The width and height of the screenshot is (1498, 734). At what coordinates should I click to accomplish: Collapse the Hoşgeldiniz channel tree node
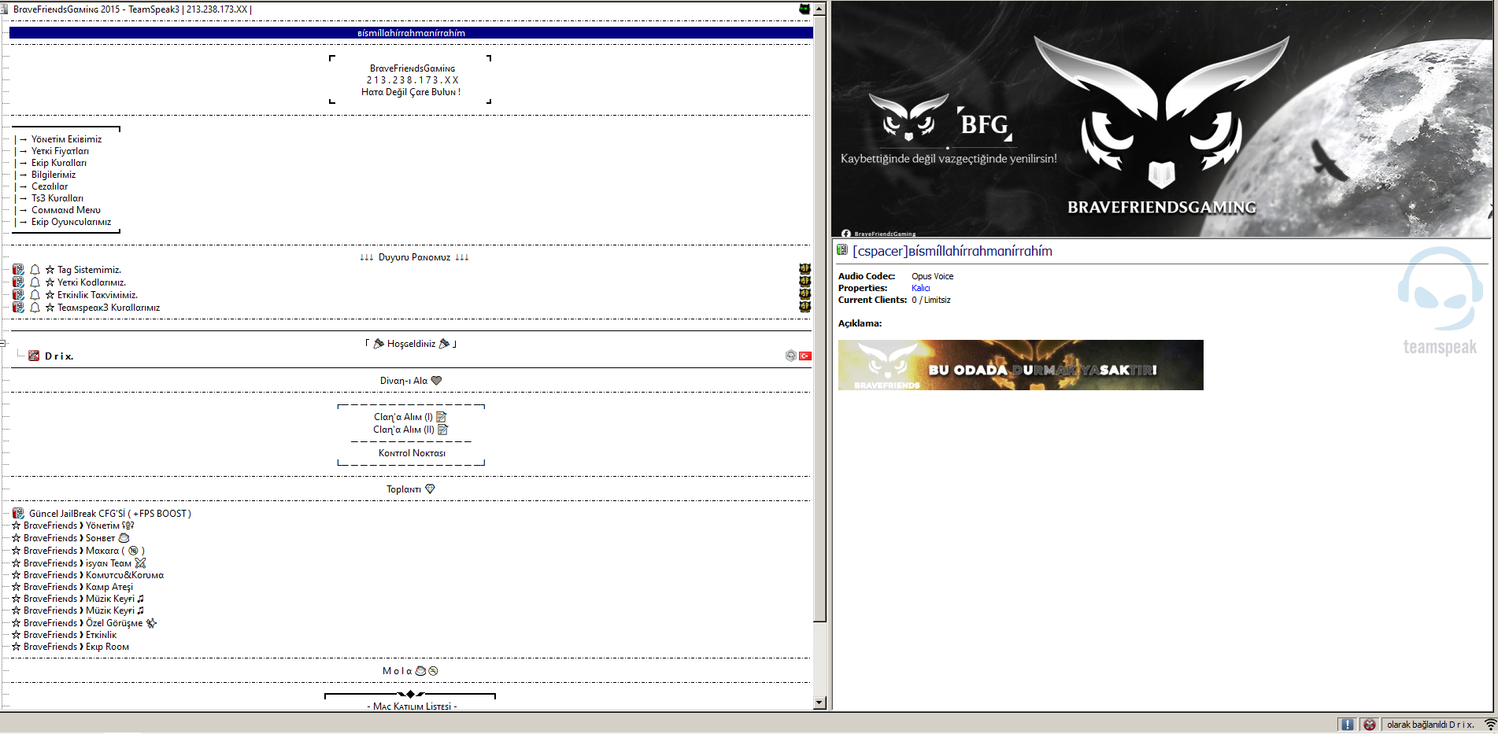(3, 344)
